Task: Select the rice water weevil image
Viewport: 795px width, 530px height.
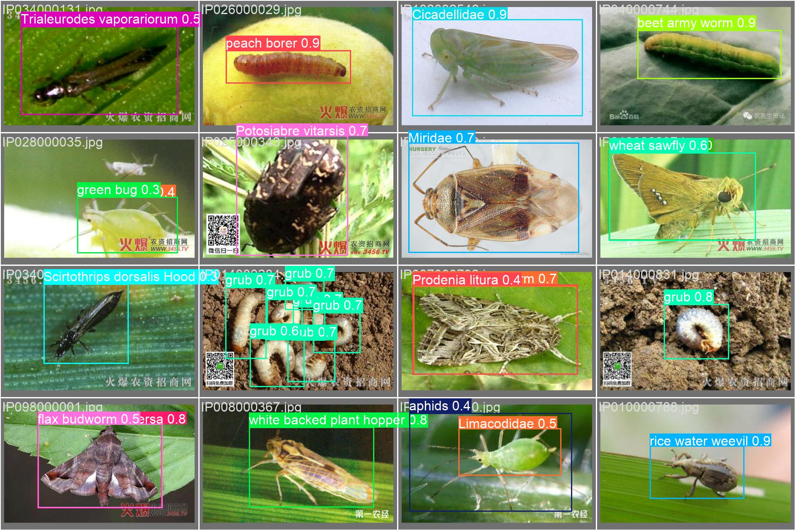Action: pyautogui.click(x=696, y=464)
